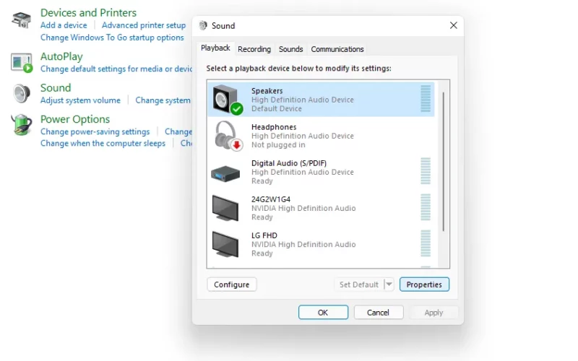Image resolution: width=578 pixels, height=361 pixels.
Task: Click the Speakers device icon
Action: click(227, 100)
